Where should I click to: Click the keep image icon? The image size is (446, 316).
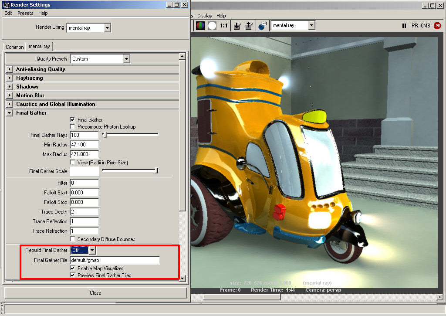(x=237, y=26)
